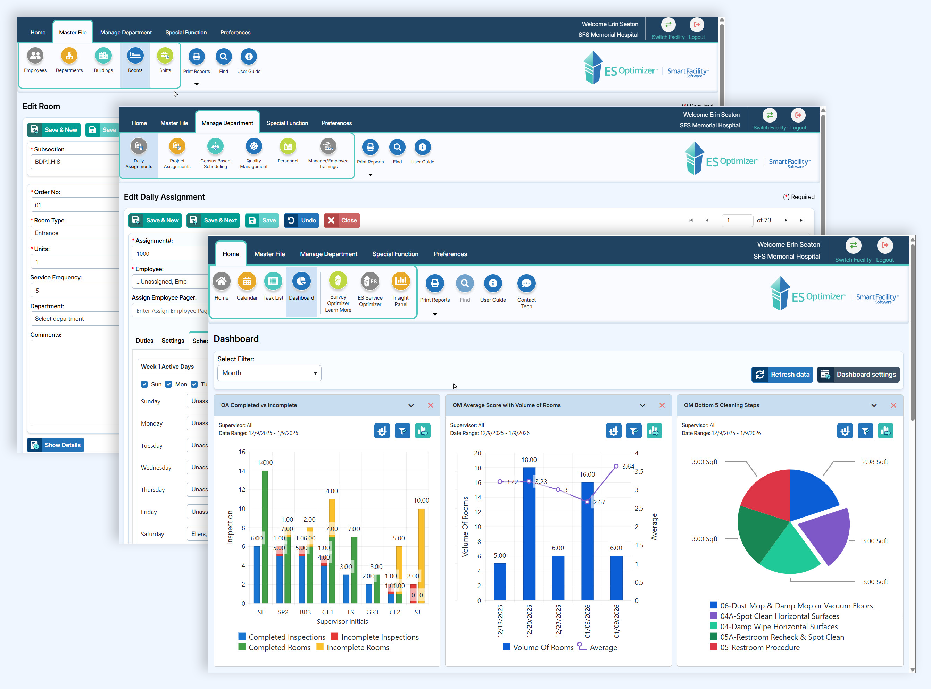This screenshot has width=931, height=689.
Task: Open the Calendar icon in Home ribbon
Action: (x=247, y=282)
